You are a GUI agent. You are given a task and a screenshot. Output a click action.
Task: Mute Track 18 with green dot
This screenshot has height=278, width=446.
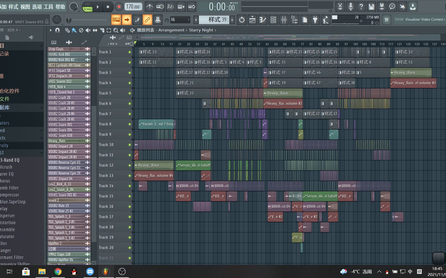tap(130, 227)
